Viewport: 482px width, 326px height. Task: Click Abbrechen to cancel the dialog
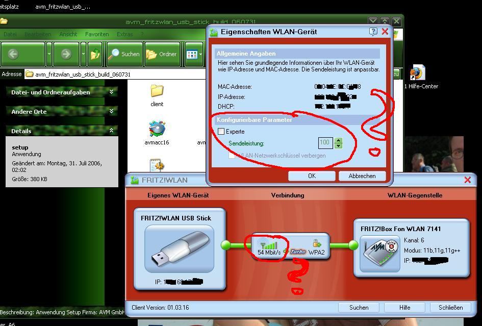[362, 176]
